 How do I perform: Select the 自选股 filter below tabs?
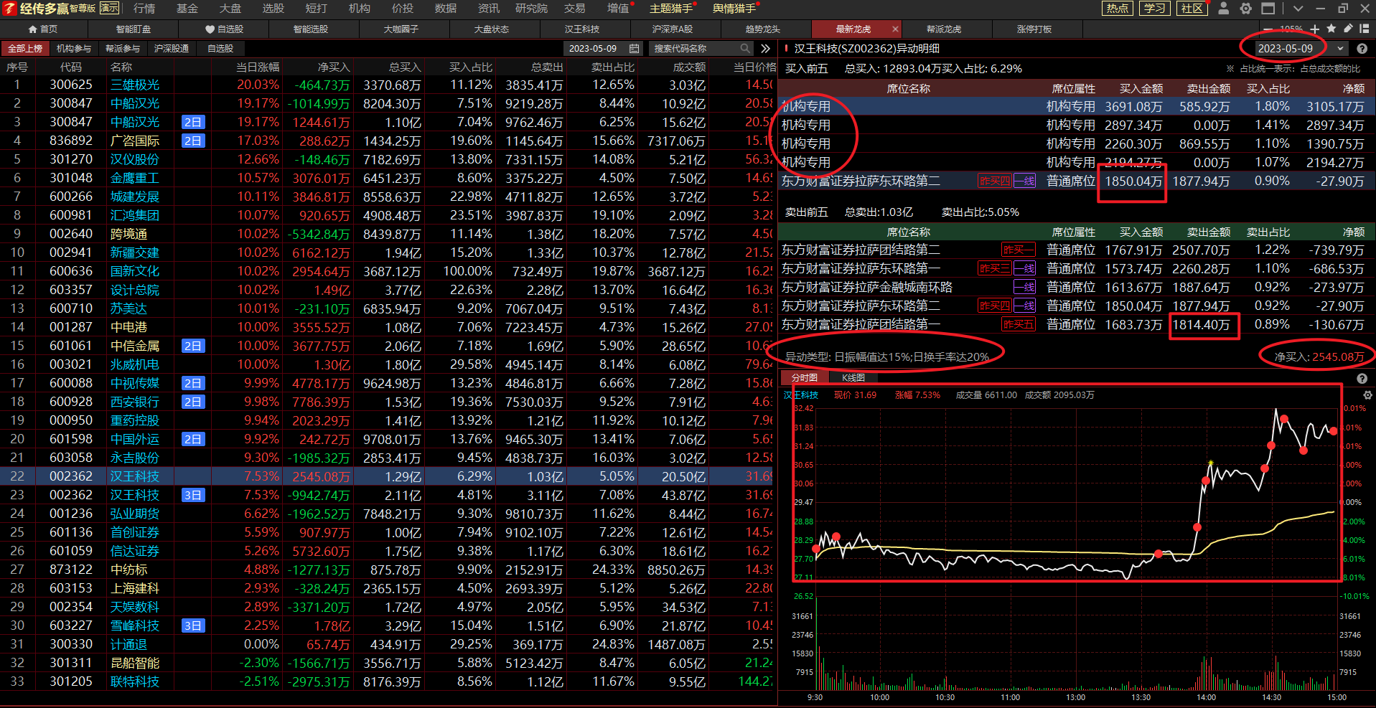point(220,48)
